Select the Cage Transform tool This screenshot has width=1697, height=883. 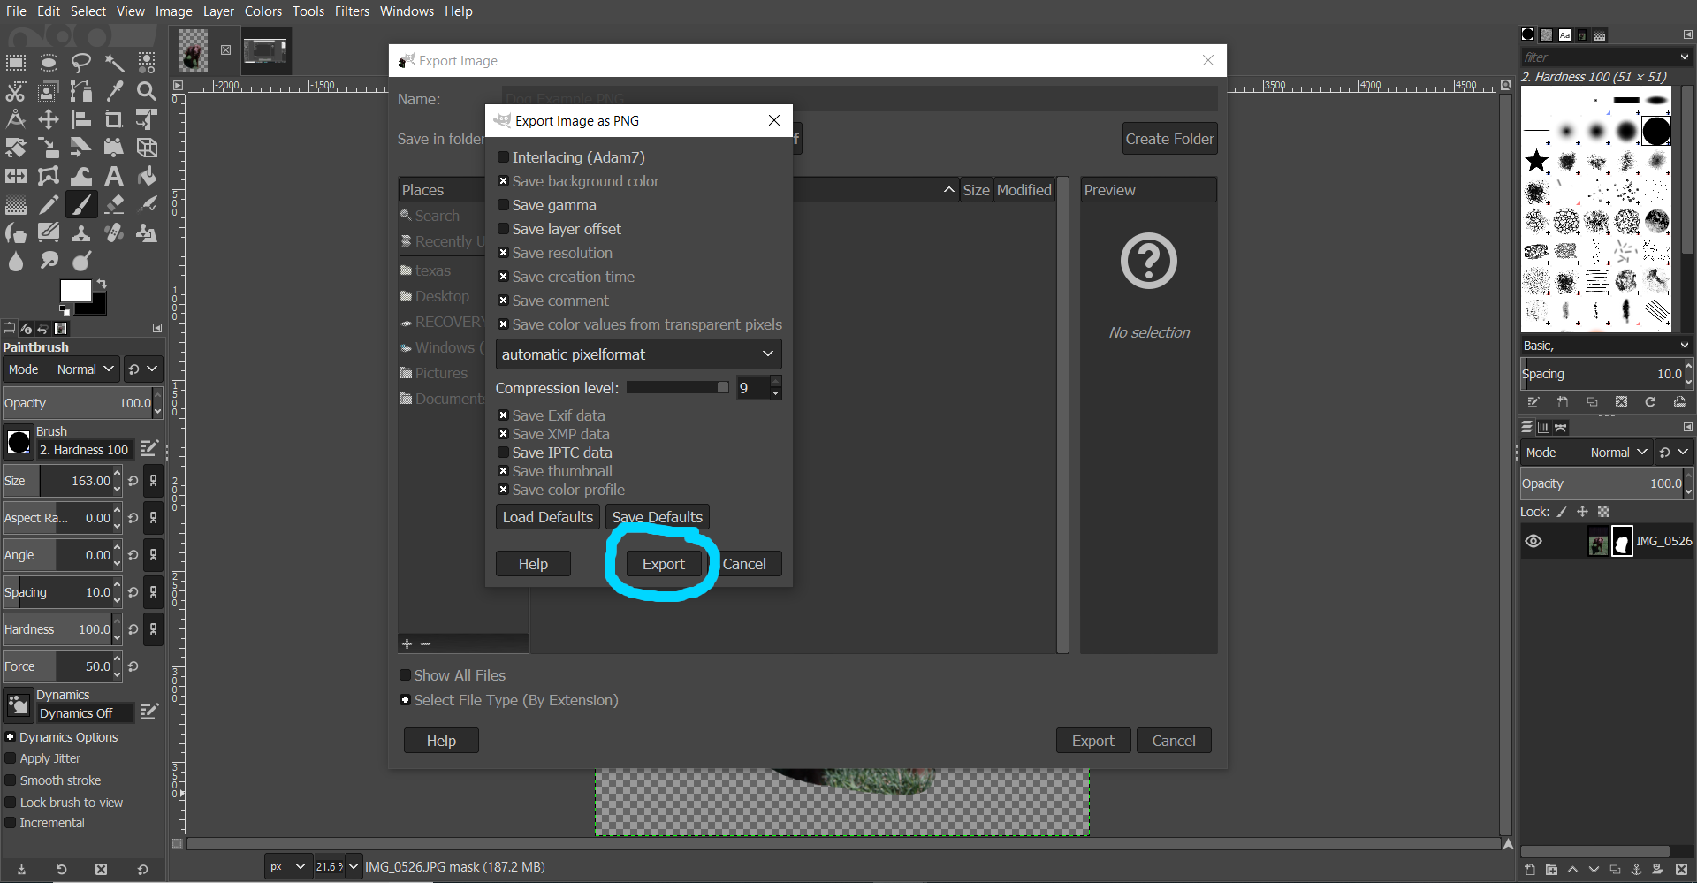coord(49,176)
